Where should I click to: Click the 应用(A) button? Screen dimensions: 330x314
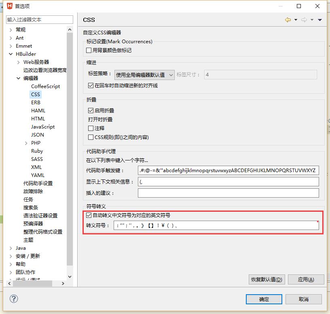coord(306,280)
